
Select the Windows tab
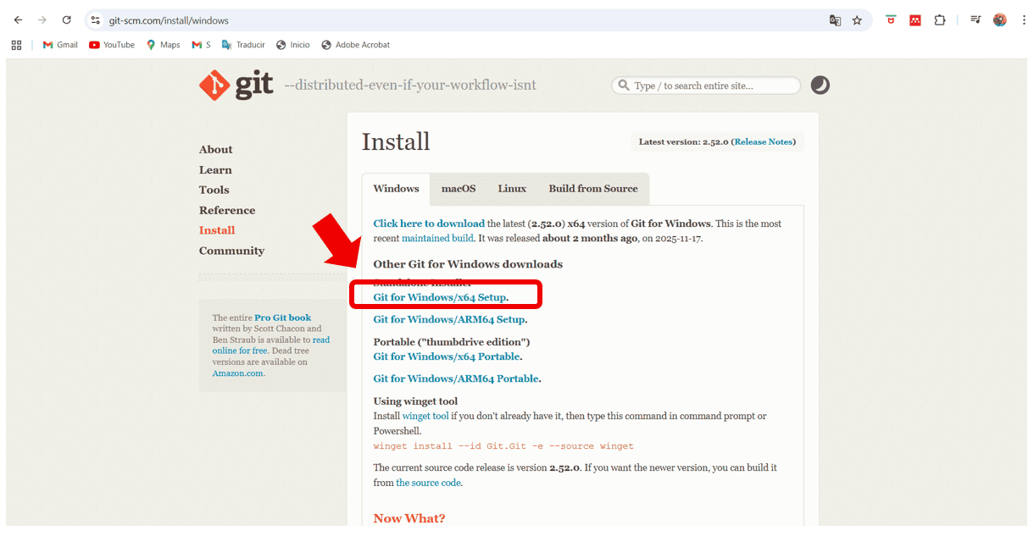click(396, 189)
